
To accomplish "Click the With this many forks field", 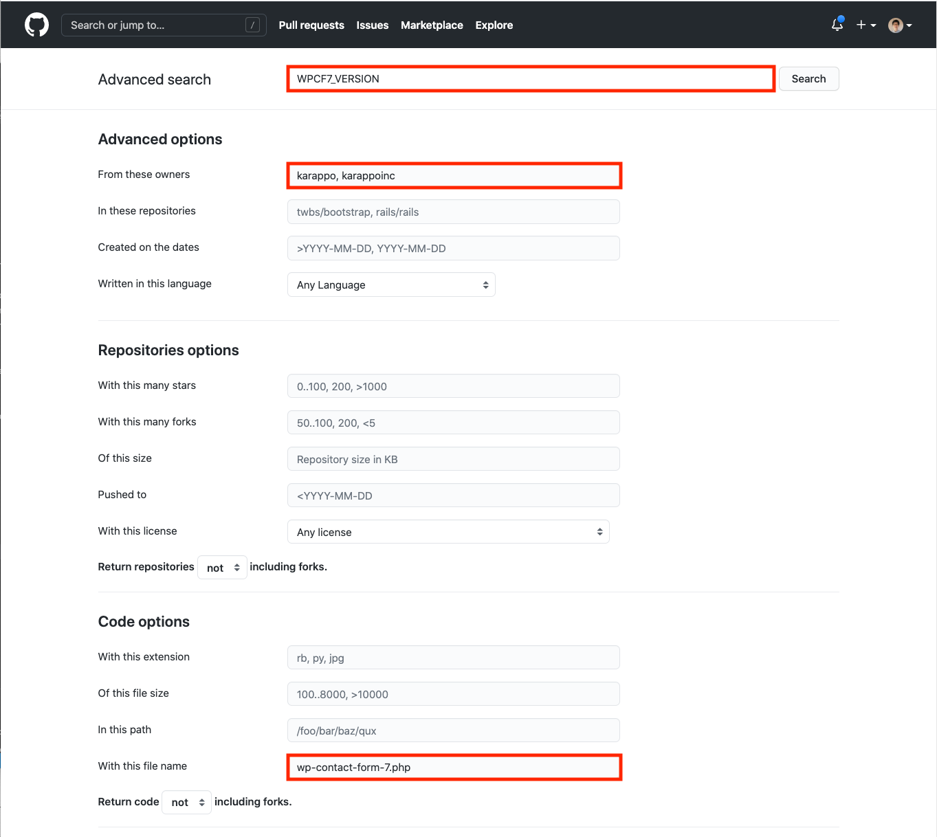I will [454, 423].
